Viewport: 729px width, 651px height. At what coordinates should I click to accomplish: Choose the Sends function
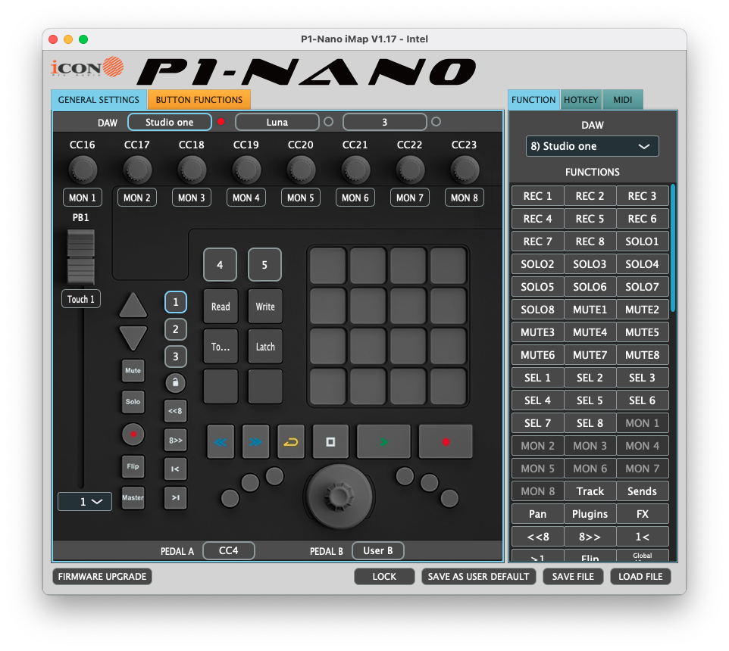[642, 491]
